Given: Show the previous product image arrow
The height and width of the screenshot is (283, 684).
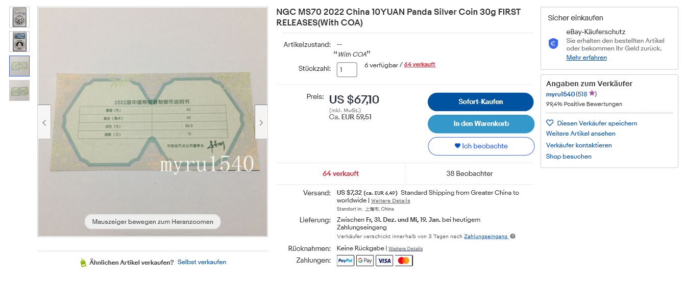Looking at the screenshot, I should click(44, 122).
